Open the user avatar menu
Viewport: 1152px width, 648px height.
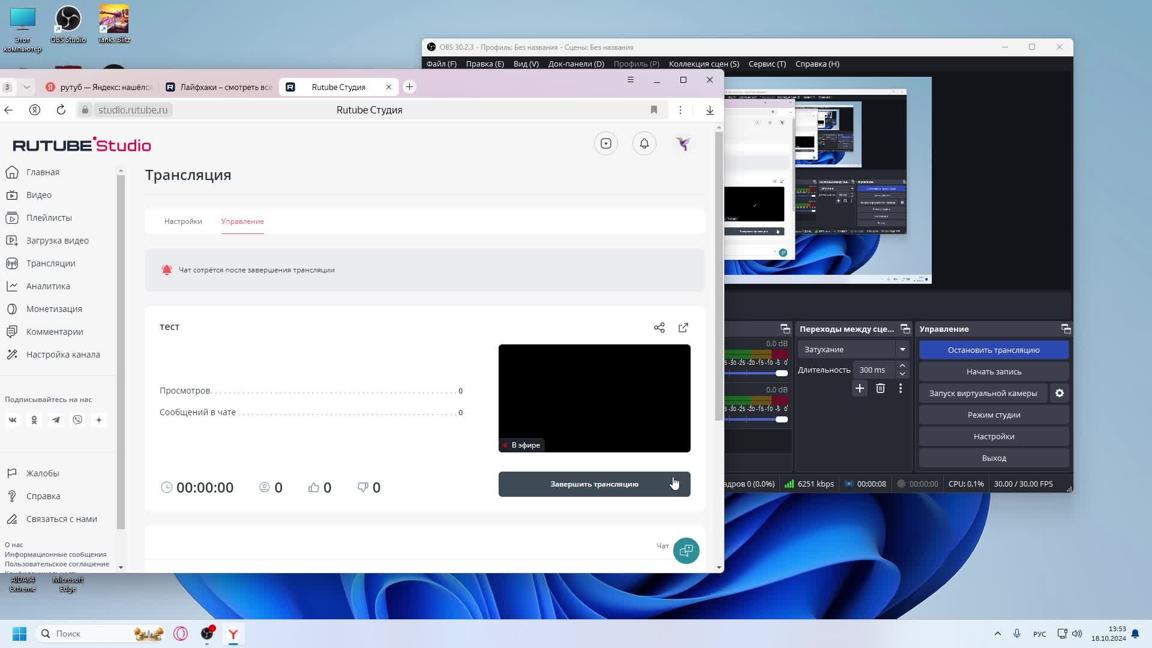pyautogui.click(x=683, y=143)
